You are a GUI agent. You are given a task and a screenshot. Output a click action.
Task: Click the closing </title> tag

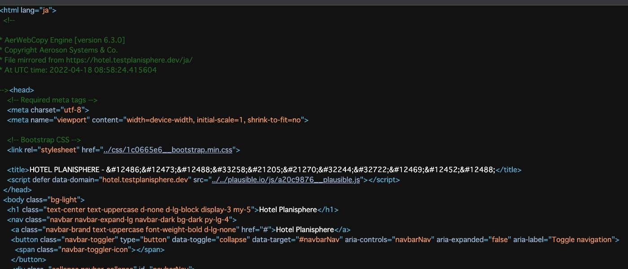pos(509,170)
